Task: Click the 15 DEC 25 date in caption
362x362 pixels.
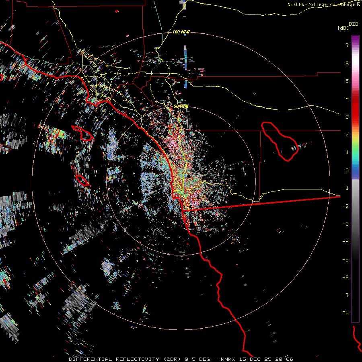Action: click(256, 359)
